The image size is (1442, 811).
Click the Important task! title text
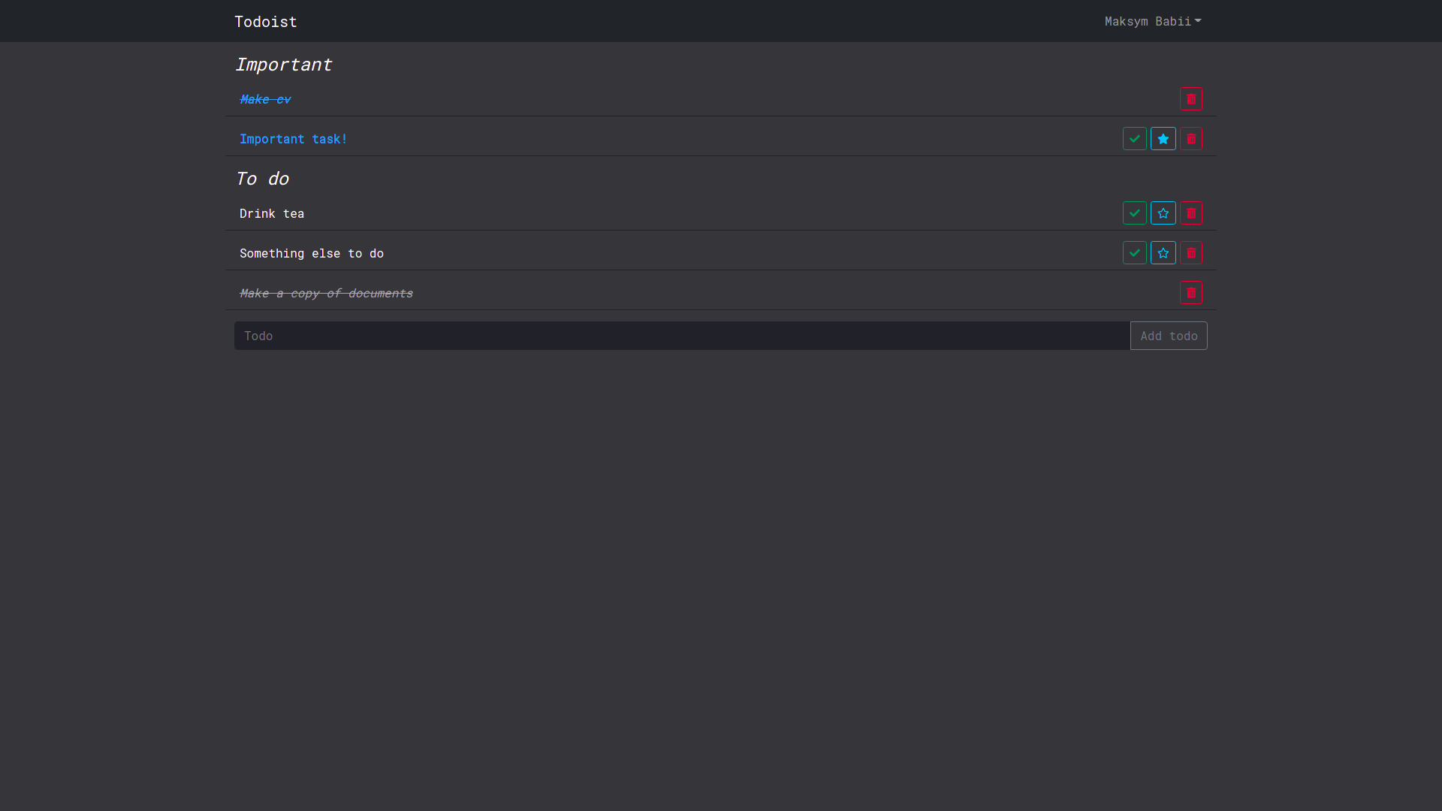[293, 139]
